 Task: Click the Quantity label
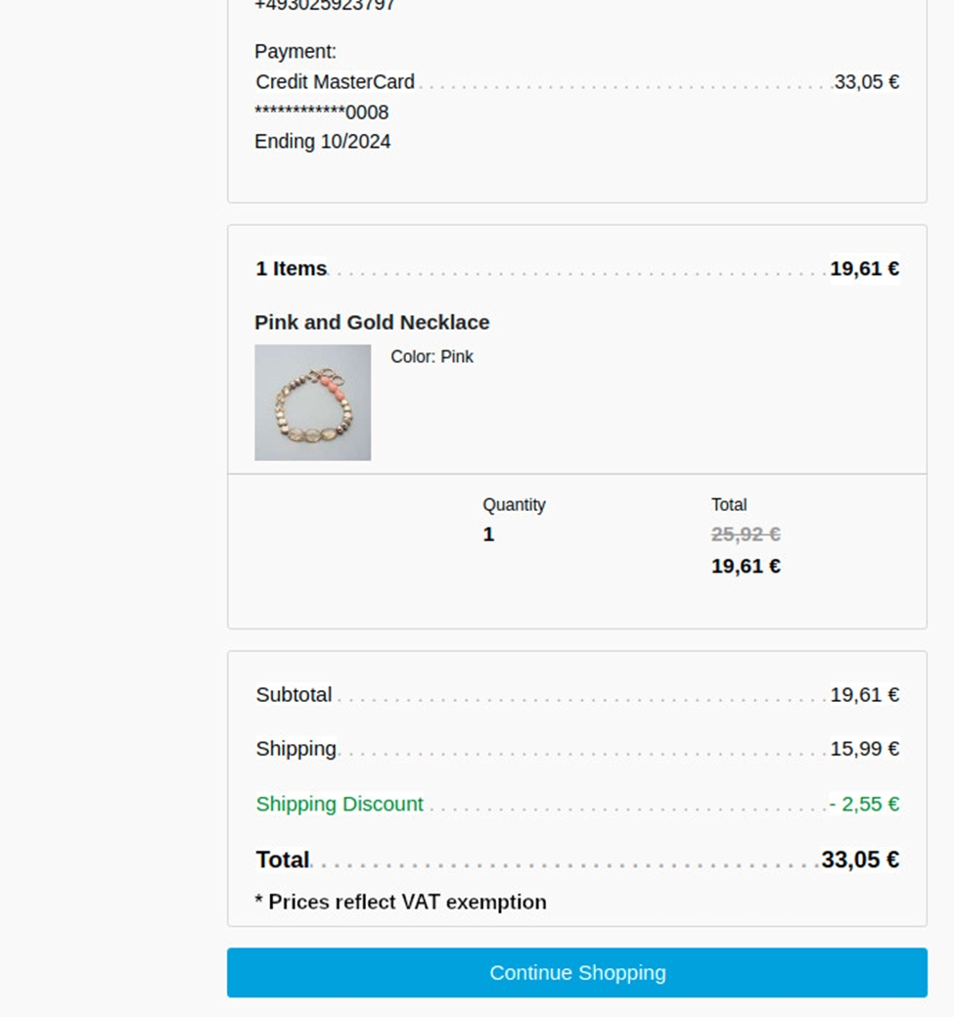pos(514,505)
